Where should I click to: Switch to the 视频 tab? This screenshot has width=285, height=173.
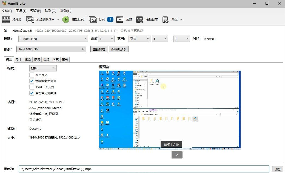[x=36, y=60]
